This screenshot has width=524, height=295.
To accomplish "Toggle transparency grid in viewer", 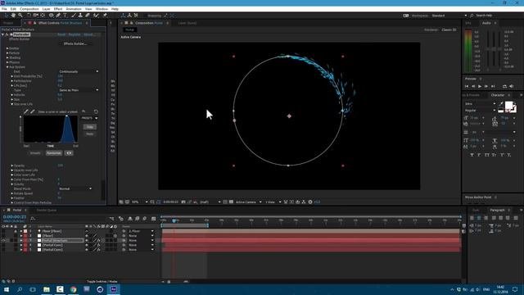I will pos(231,202).
